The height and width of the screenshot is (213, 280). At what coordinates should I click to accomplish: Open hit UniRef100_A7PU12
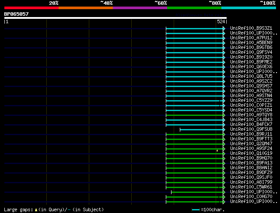point(251,38)
